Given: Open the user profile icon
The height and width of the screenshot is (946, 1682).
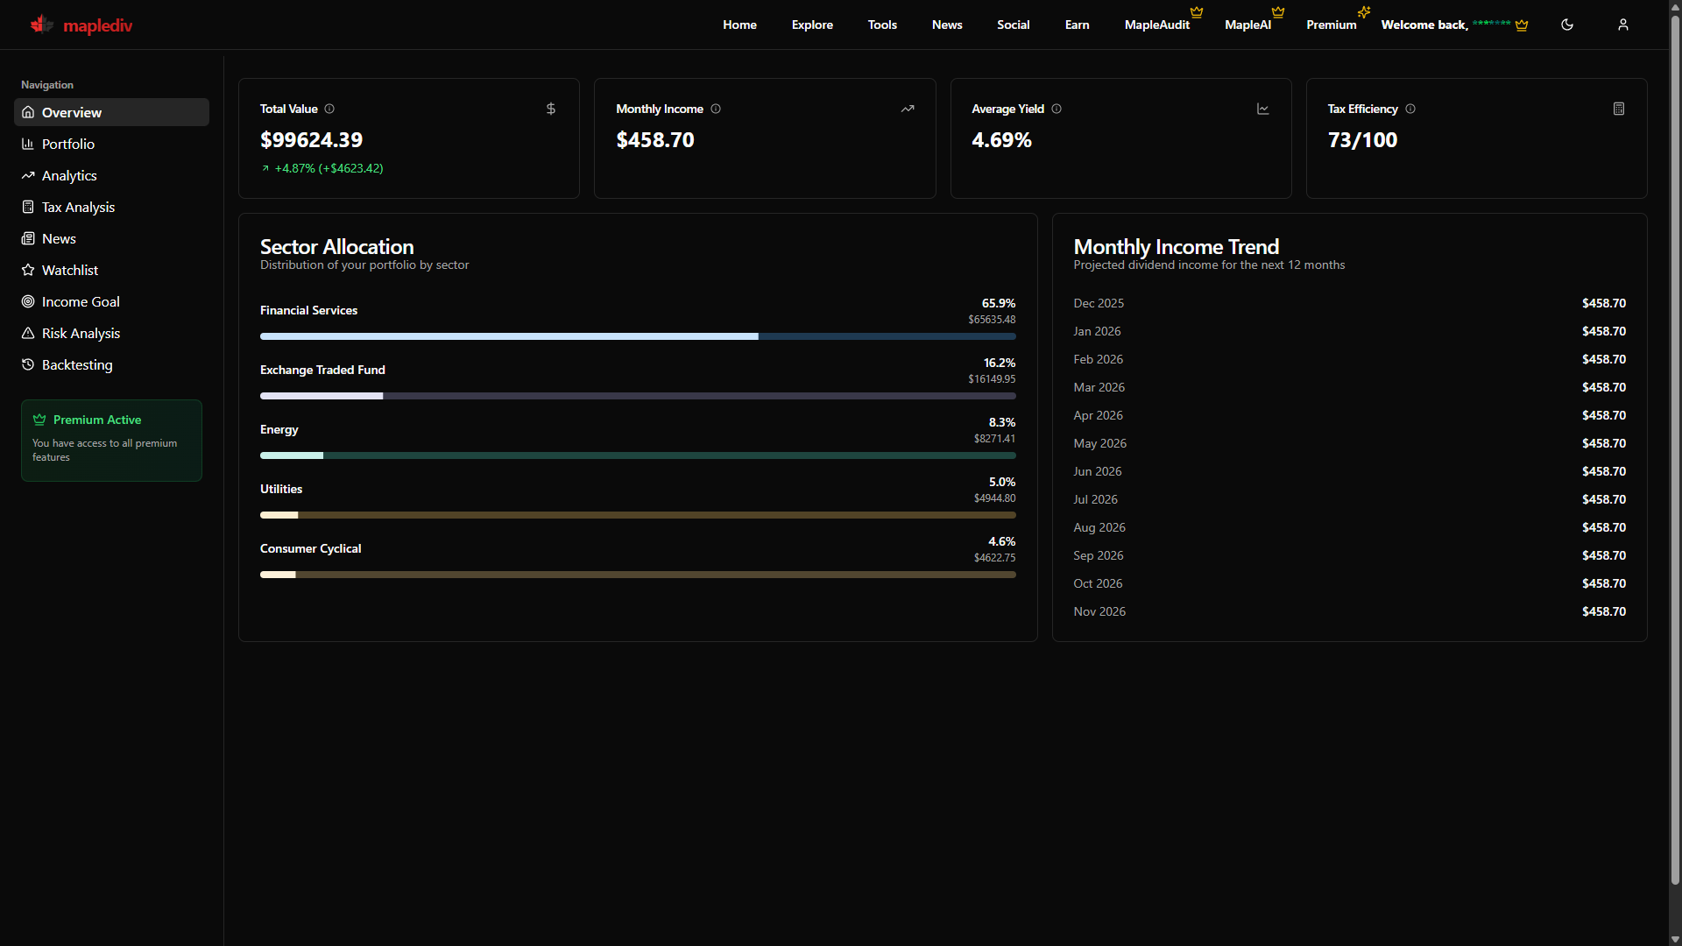Looking at the screenshot, I should click(x=1622, y=25).
